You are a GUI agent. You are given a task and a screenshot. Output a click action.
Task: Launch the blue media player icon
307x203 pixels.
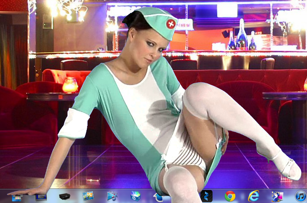coord(112,196)
